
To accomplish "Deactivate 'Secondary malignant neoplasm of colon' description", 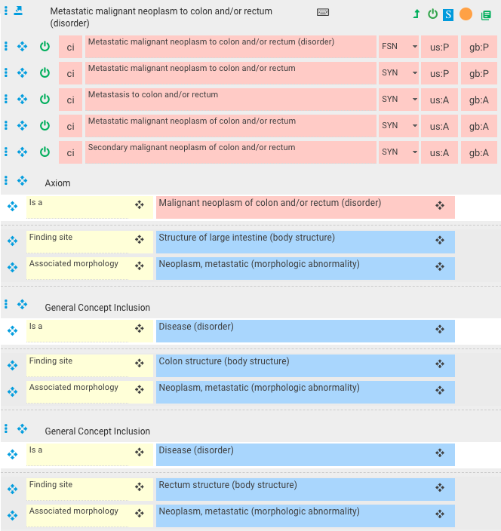I will click(45, 152).
